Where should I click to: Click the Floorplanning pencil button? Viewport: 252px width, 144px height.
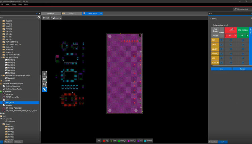point(242,9)
